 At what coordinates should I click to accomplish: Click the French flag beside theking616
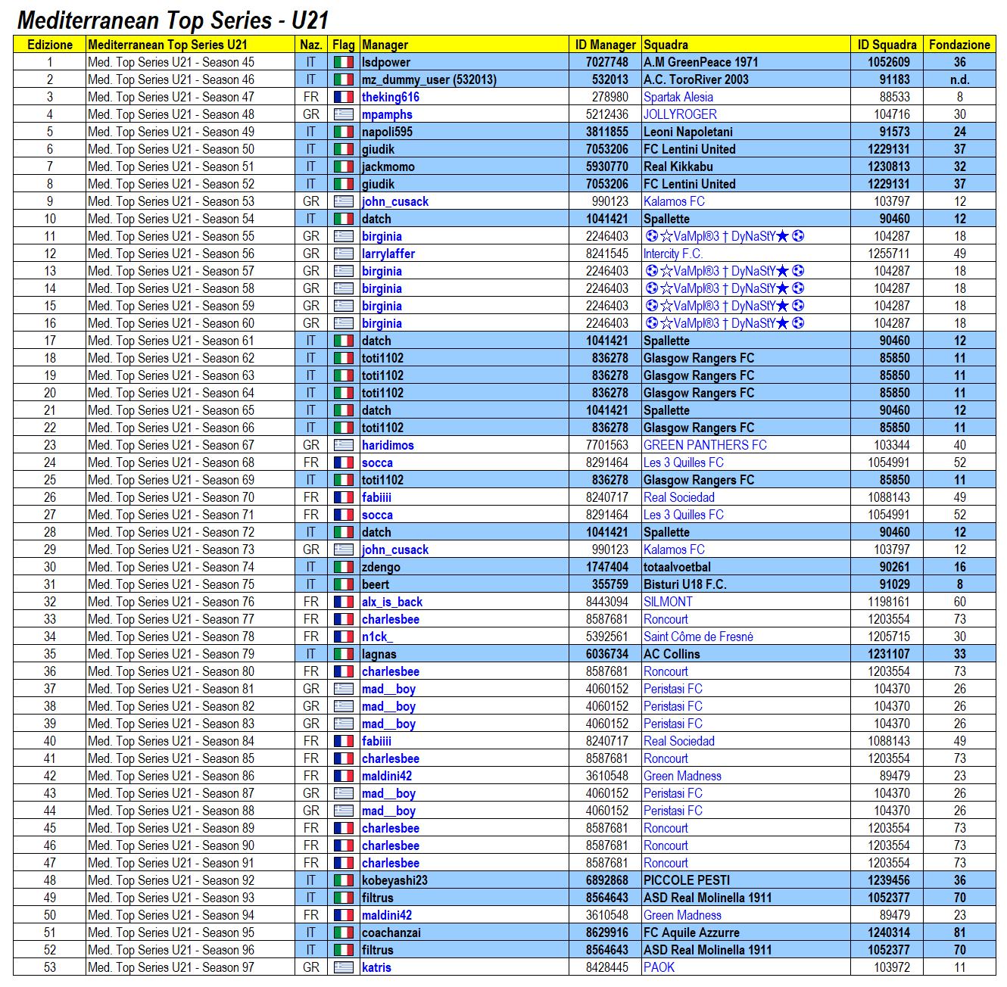[344, 97]
